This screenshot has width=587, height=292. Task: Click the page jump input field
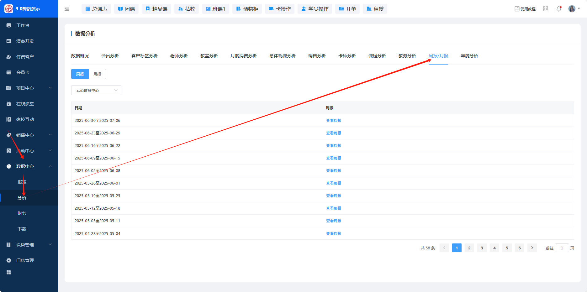tap(562, 248)
